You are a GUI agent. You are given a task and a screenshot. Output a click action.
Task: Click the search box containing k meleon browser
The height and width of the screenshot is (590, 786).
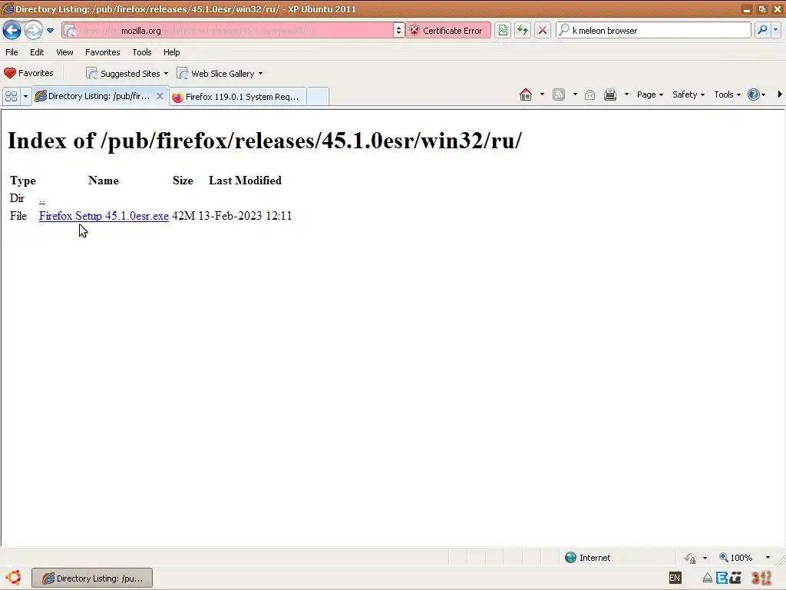[x=654, y=31]
